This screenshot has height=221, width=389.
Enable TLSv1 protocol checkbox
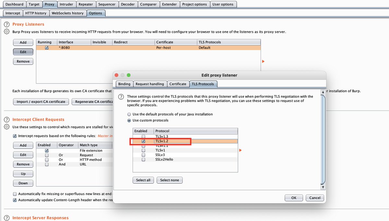click(143, 150)
